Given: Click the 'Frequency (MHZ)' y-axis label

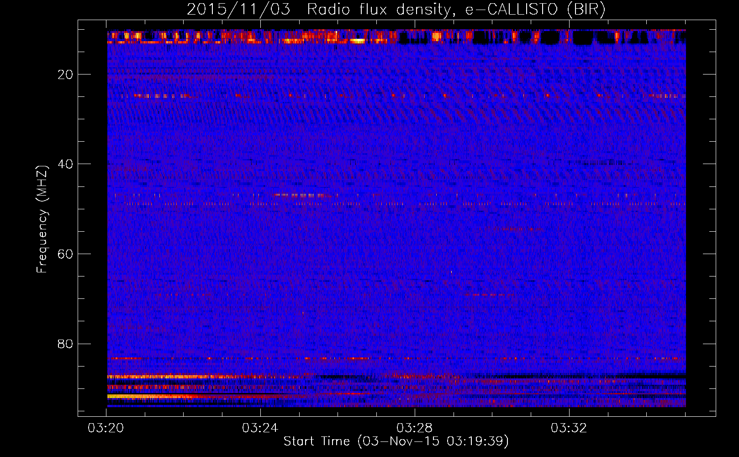Looking at the screenshot, I should click(x=42, y=219).
